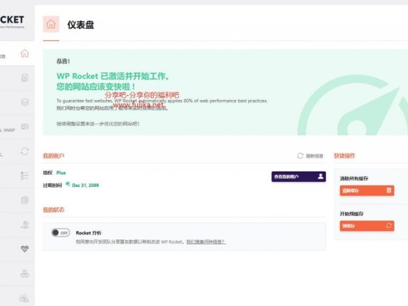Click the 'Plus' license value
The height and width of the screenshot is (306, 408).
[x=61, y=173]
